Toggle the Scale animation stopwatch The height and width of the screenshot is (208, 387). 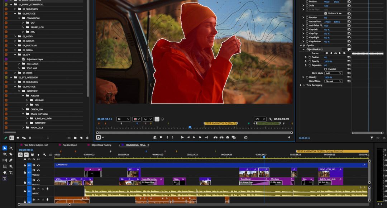pyautogui.click(x=307, y=6)
